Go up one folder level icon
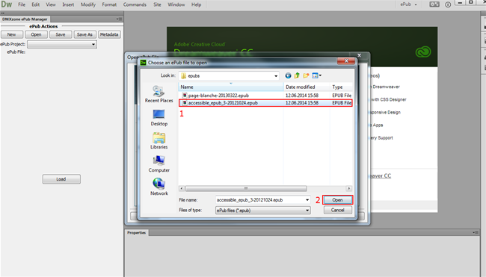The image size is (486, 277). click(x=297, y=75)
